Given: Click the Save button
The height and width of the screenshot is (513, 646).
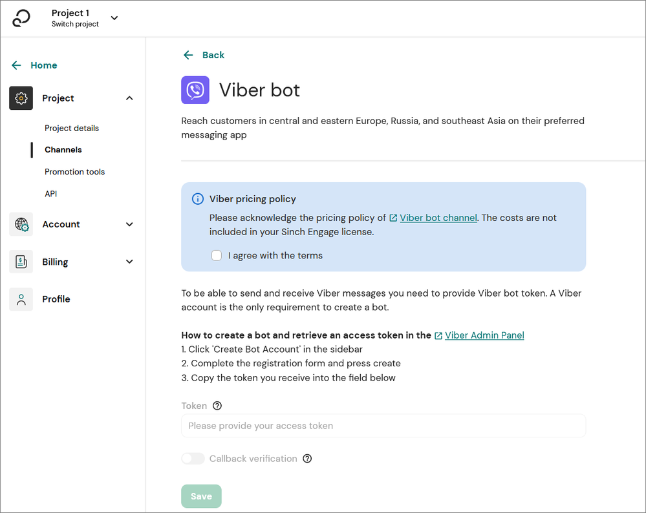Looking at the screenshot, I should 202,496.
